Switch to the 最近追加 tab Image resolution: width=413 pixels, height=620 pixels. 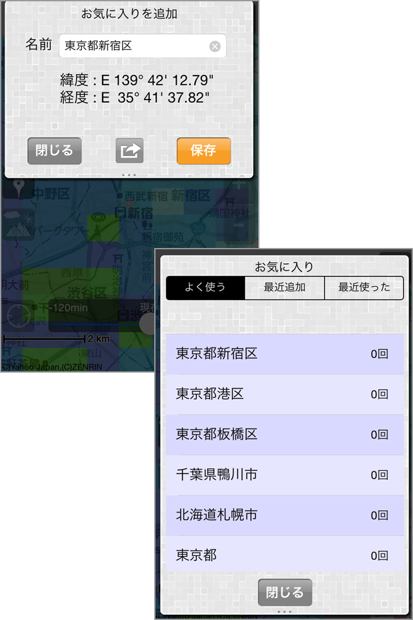coord(285,287)
